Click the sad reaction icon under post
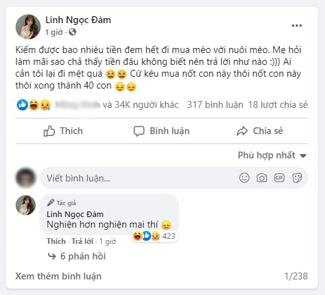This screenshot has height=295, width=325. pos(45,105)
